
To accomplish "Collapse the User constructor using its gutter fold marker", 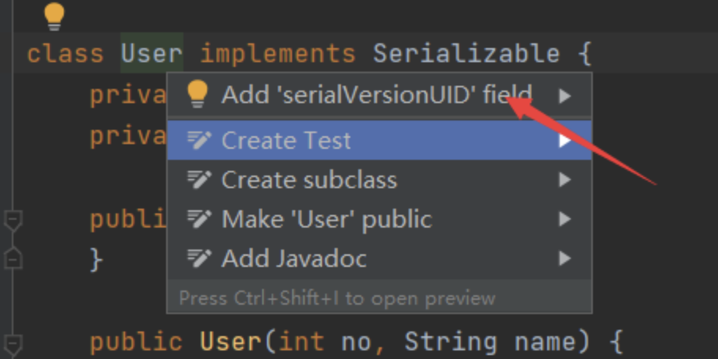I will [13, 342].
